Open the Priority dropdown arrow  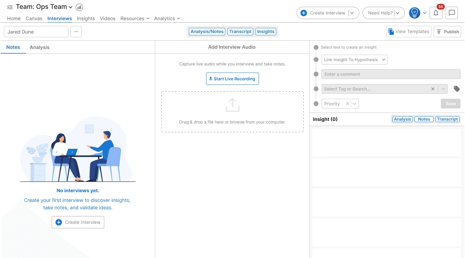click(355, 104)
